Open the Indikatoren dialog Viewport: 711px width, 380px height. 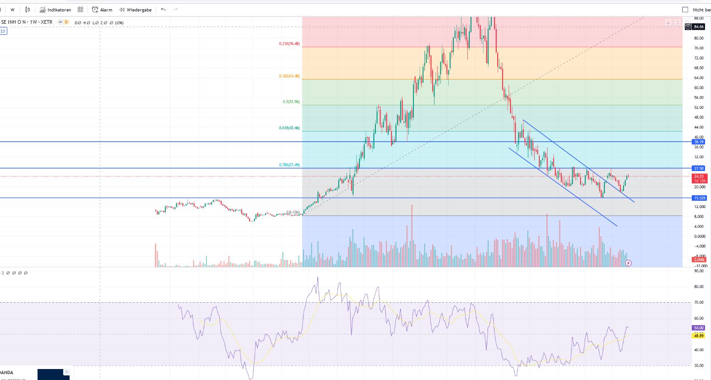[55, 10]
